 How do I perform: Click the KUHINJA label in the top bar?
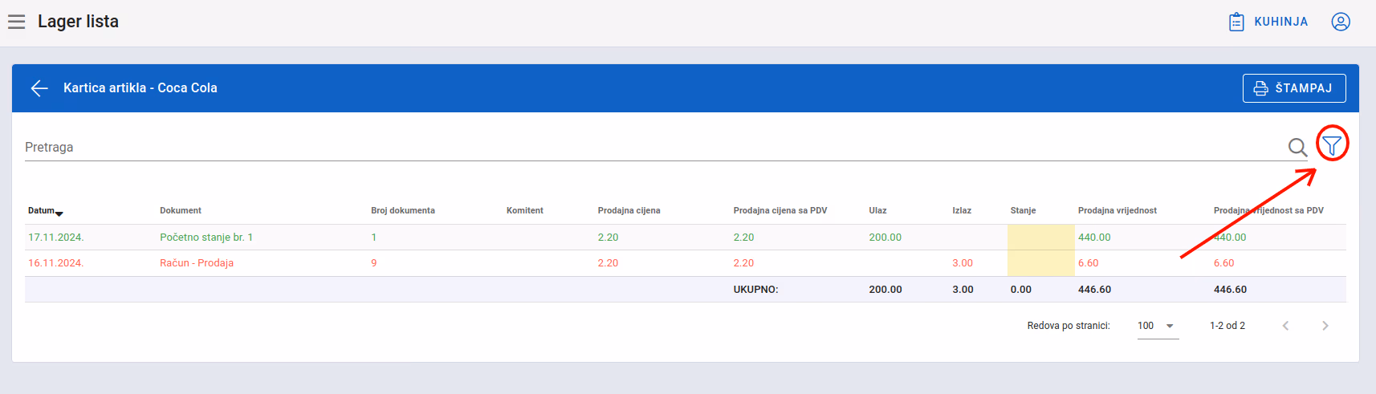1281,22
